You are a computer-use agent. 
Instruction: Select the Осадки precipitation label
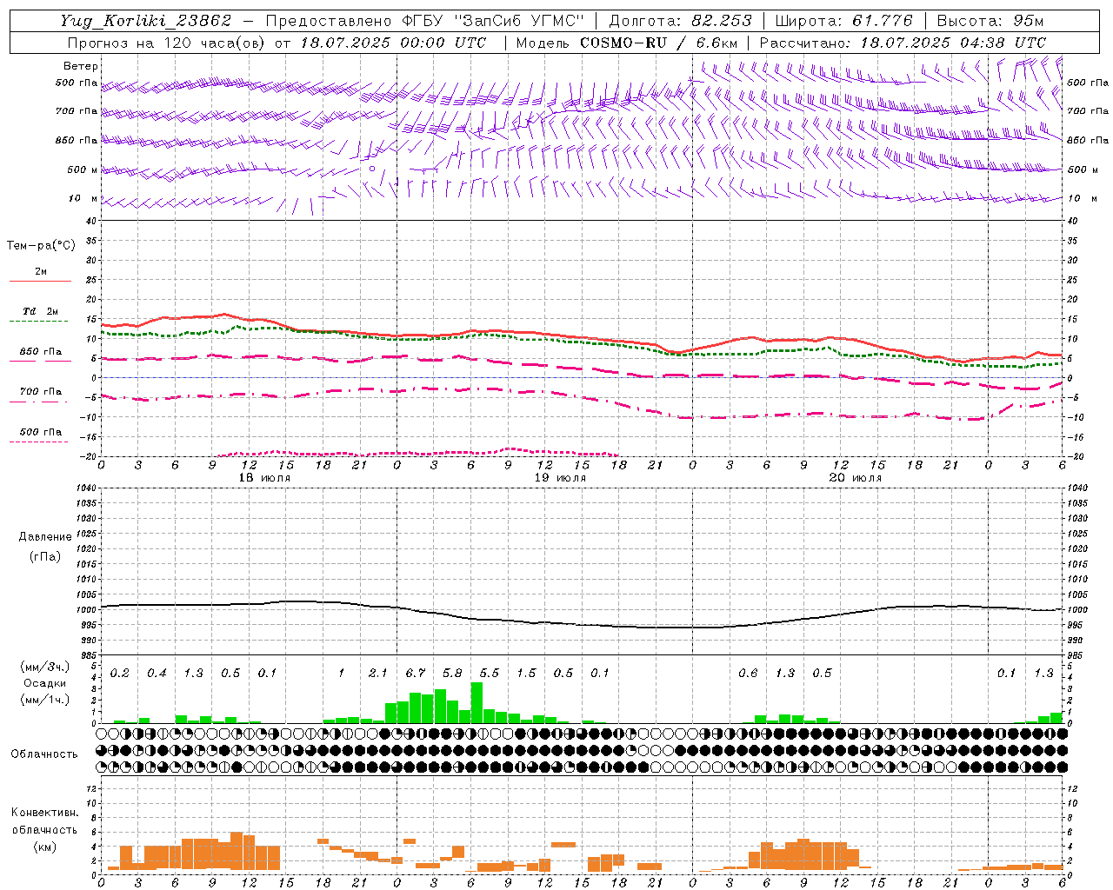(45, 683)
